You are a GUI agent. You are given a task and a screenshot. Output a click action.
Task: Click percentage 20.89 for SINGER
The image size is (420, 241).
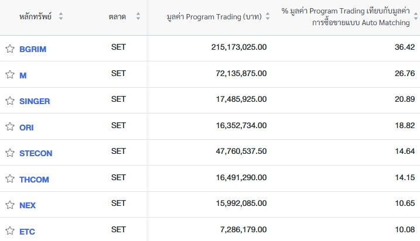coord(405,99)
